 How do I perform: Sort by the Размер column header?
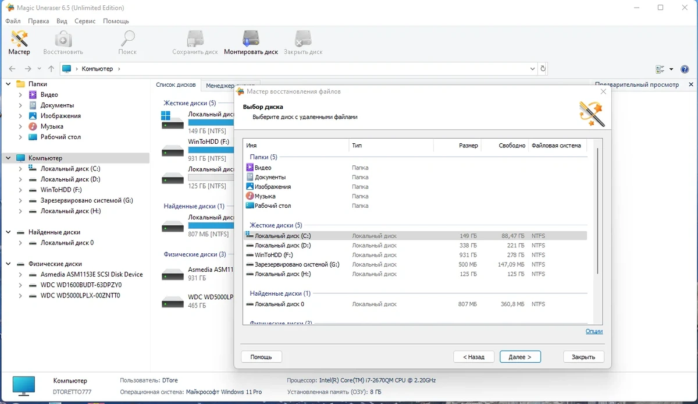tap(457, 146)
